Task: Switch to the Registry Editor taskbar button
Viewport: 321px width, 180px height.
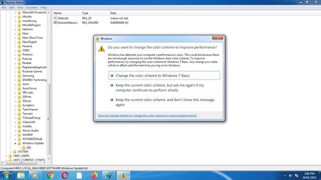Action: [x=109, y=175]
